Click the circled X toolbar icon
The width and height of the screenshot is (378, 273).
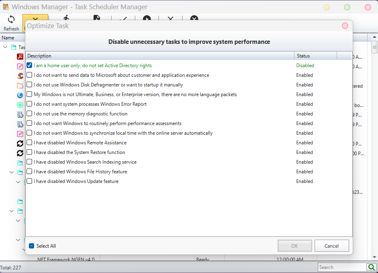194,18
